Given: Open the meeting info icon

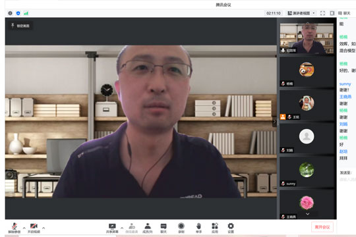Looking at the screenshot, I should coord(10,13).
